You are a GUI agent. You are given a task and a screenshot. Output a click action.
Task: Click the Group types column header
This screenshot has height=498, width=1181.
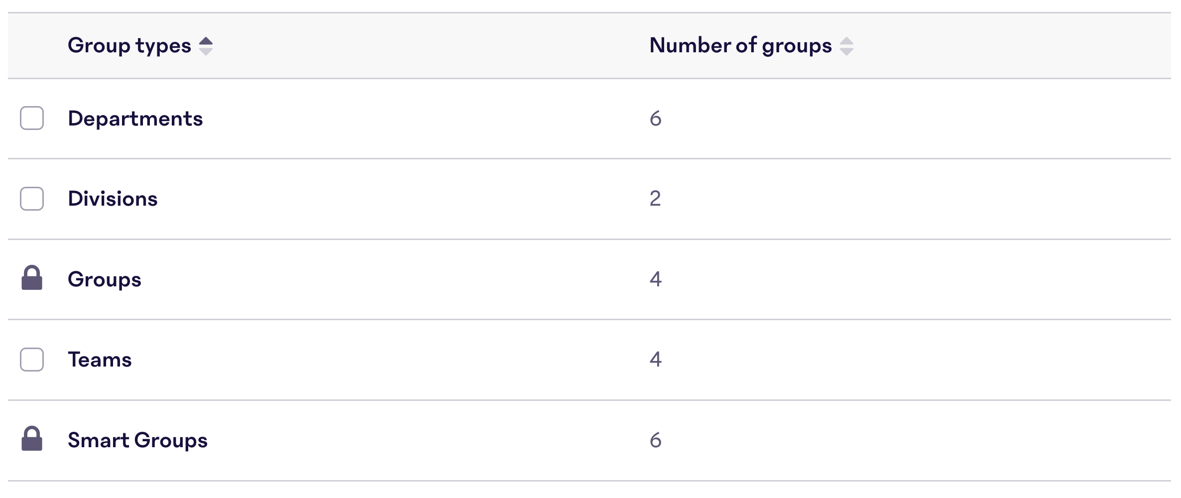click(129, 46)
